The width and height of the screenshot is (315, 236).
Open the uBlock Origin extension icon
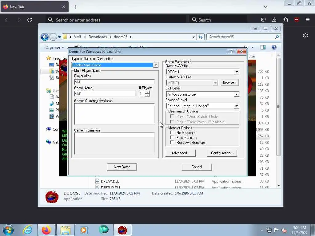point(296,20)
